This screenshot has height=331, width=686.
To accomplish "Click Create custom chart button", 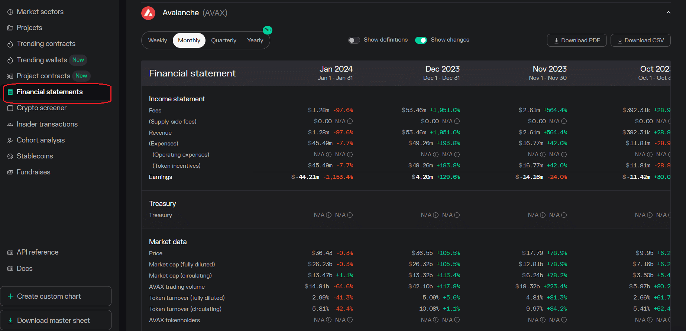I will [56, 296].
